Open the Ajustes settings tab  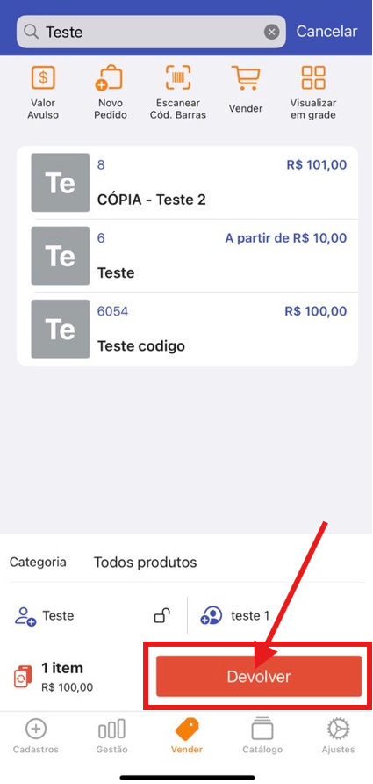click(338, 736)
